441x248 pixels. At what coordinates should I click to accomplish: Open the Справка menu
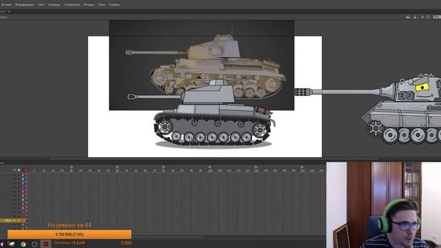click(x=114, y=5)
